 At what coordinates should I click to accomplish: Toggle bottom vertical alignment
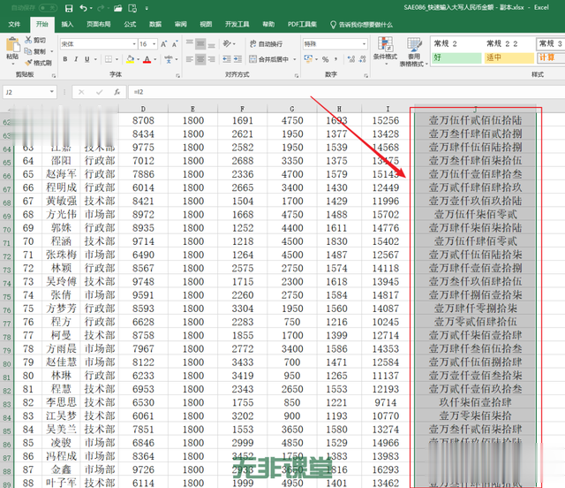tap(212, 44)
